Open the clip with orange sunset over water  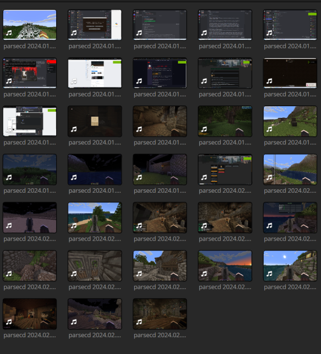click(x=225, y=265)
